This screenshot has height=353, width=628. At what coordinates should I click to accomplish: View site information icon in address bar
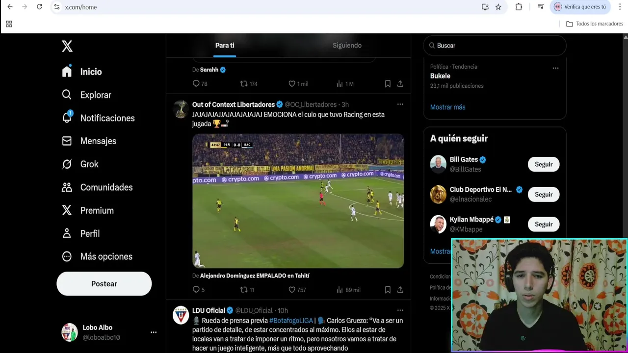[57, 7]
